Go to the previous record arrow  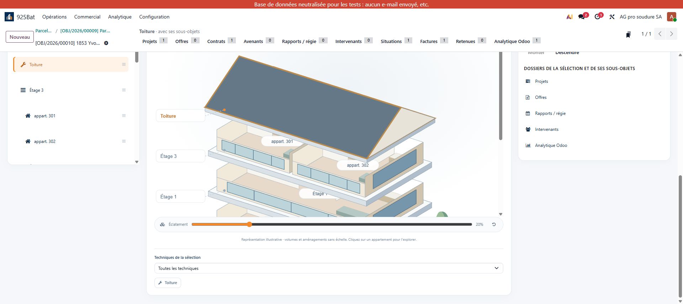660,34
